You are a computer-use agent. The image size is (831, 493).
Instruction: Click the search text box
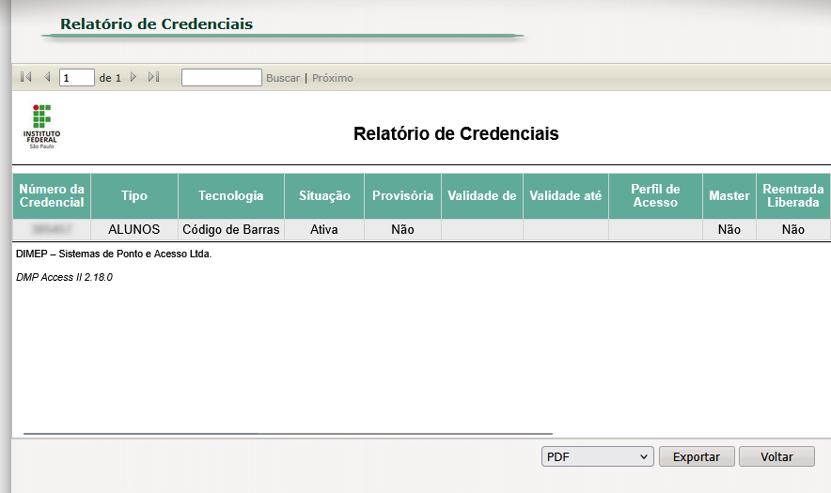[222, 77]
